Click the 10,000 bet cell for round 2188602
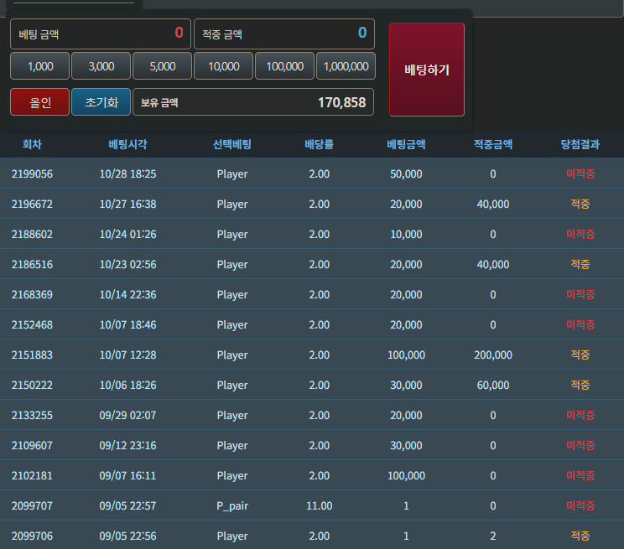 click(406, 235)
